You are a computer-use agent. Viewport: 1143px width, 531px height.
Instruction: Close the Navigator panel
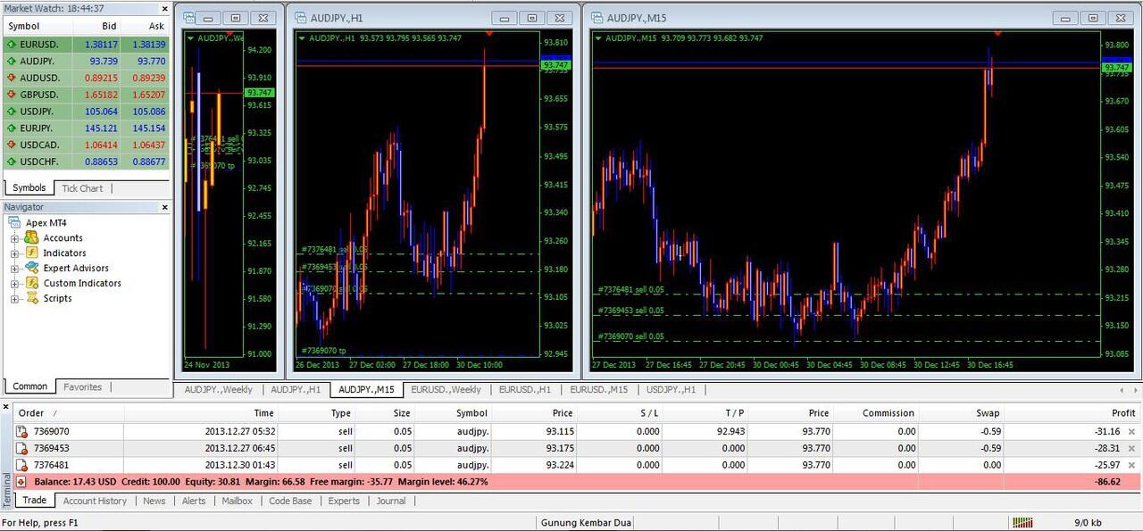click(164, 207)
